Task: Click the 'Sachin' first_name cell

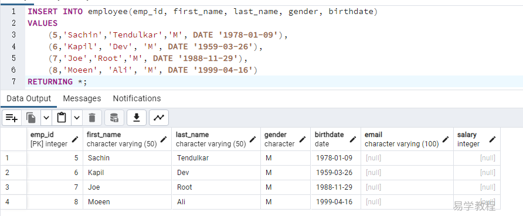Action: point(127,158)
